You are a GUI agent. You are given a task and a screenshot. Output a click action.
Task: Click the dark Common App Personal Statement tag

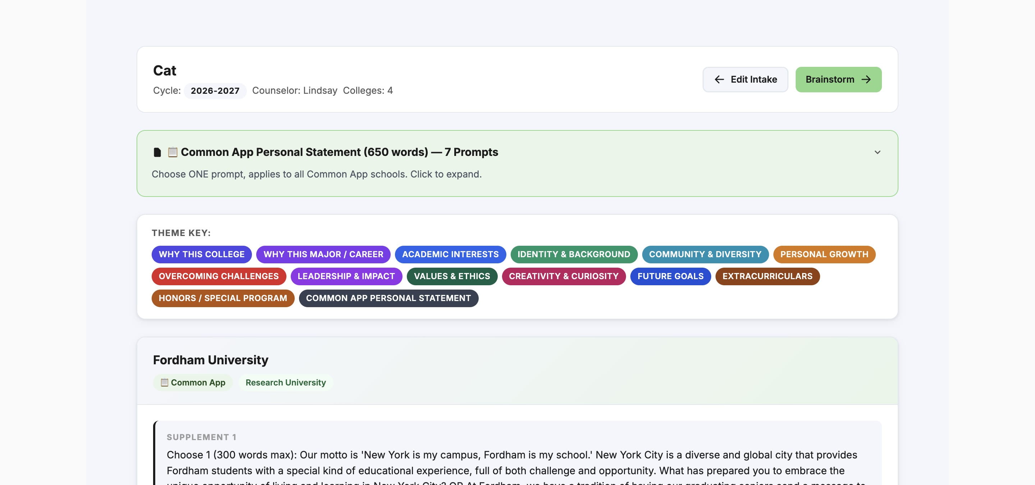click(x=388, y=298)
